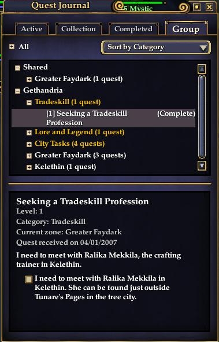219x342 pixels.
Task: Expand the Kelethin plus icon
Action: [x=29, y=167]
